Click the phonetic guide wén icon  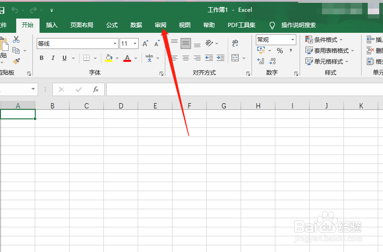(x=149, y=58)
